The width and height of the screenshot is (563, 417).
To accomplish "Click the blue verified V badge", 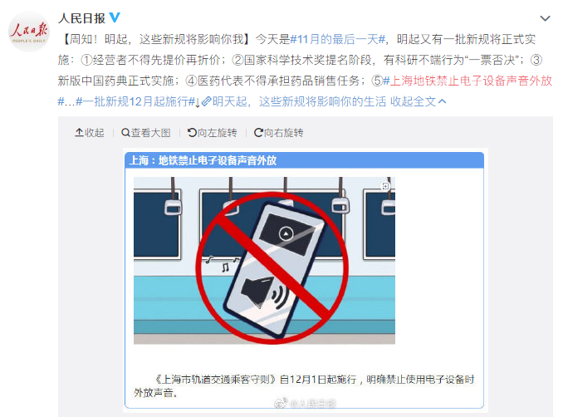I will tap(115, 17).
